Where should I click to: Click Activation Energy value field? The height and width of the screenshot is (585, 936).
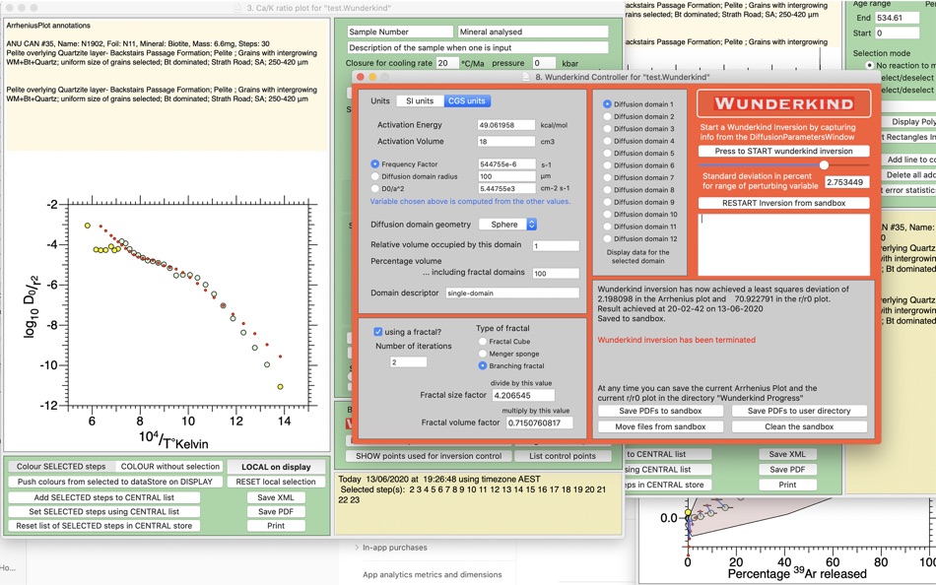506,125
